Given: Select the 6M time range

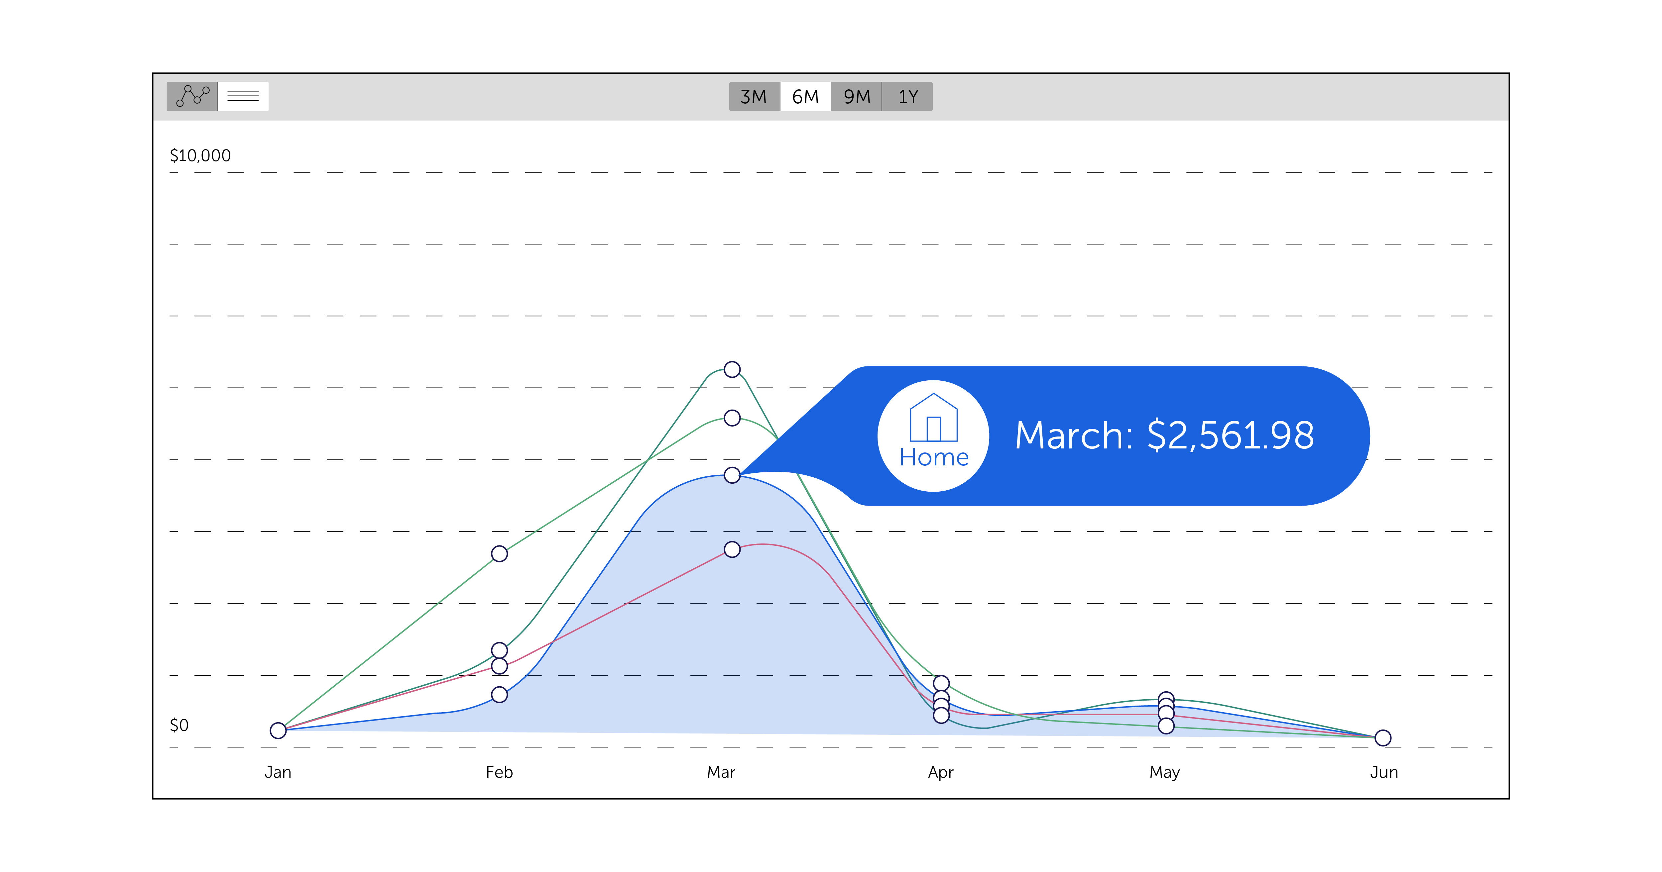Looking at the screenshot, I should 805,97.
